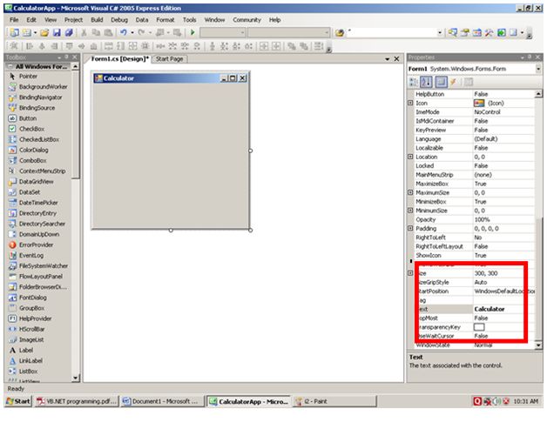The width and height of the screenshot is (547, 422).
Task: Click the Save All icon
Action: [x=69, y=32]
